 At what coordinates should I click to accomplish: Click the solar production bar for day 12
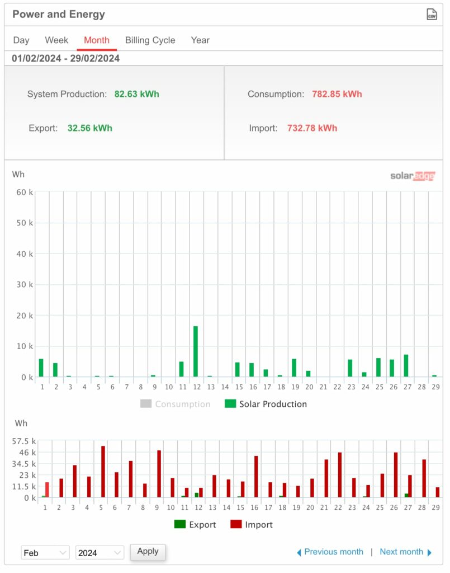point(196,351)
